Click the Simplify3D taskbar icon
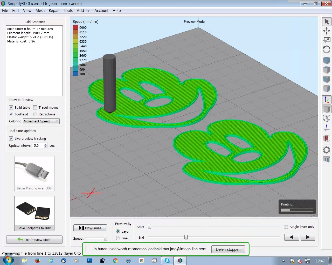This screenshot has height=265, width=332. [x=180, y=261]
